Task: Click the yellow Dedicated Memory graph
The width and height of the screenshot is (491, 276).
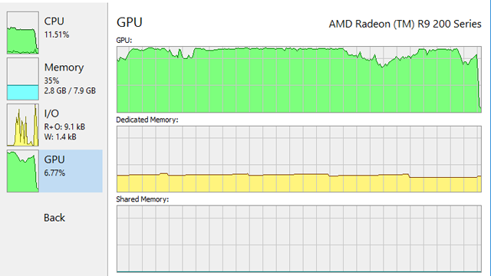Action: (299, 159)
